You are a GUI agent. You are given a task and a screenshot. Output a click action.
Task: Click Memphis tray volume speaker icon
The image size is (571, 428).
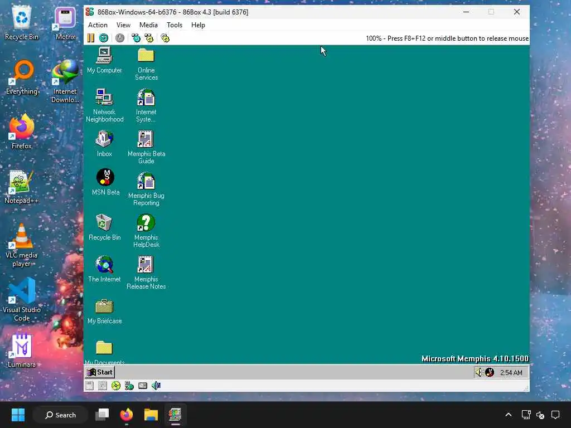pos(478,372)
